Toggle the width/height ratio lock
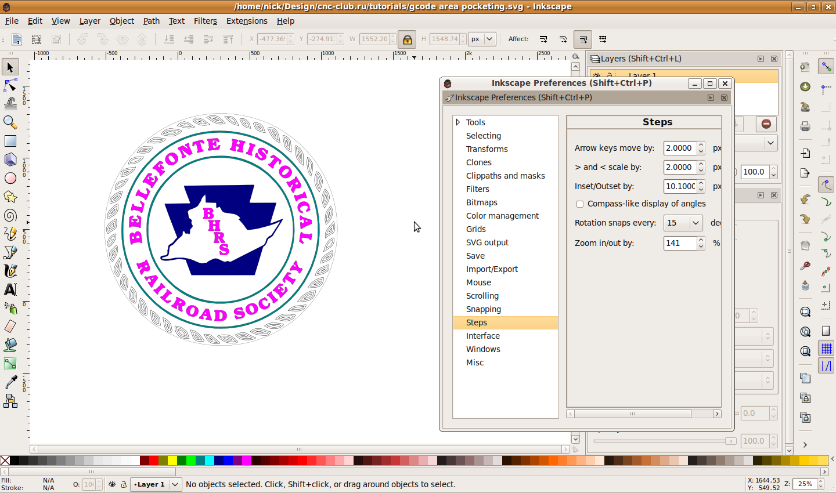Viewport: 836px width, 493px height. click(x=408, y=39)
